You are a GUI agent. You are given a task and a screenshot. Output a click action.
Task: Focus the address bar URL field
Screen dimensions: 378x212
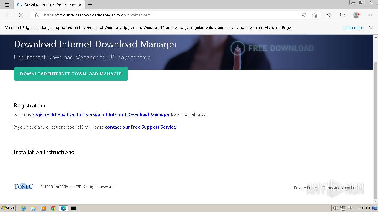coord(171,15)
